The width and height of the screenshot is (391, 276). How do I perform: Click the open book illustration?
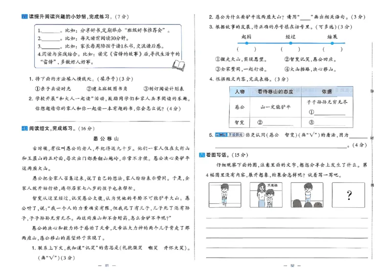tap(178, 65)
